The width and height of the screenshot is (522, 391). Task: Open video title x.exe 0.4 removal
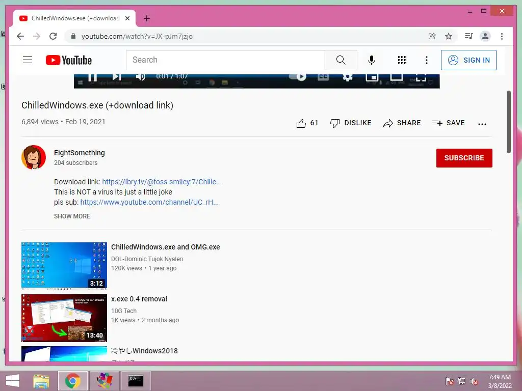139,299
